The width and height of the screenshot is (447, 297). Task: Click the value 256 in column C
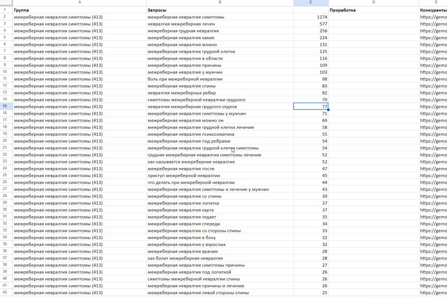click(x=311, y=31)
